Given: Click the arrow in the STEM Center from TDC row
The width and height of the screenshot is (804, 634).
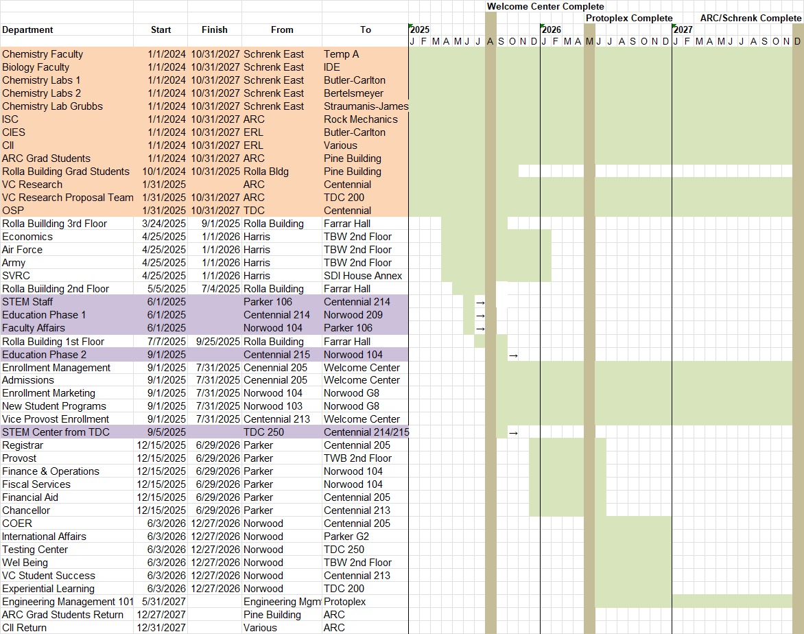Looking at the screenshot, I should point(513,433).
